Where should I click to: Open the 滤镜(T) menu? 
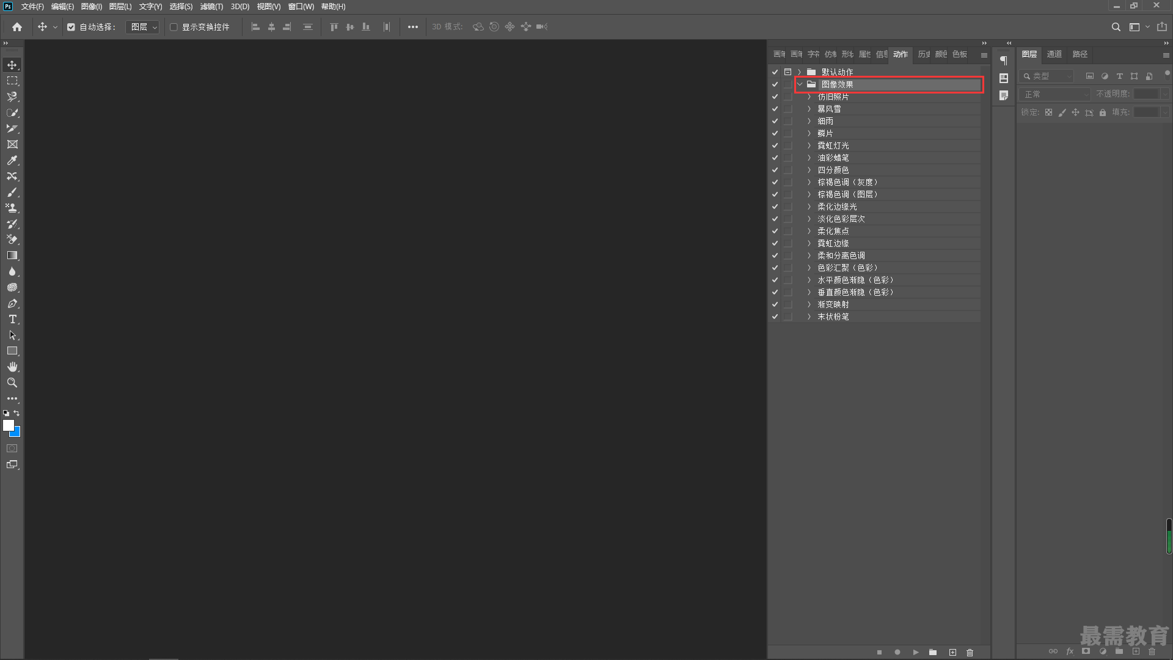point(211,7)
